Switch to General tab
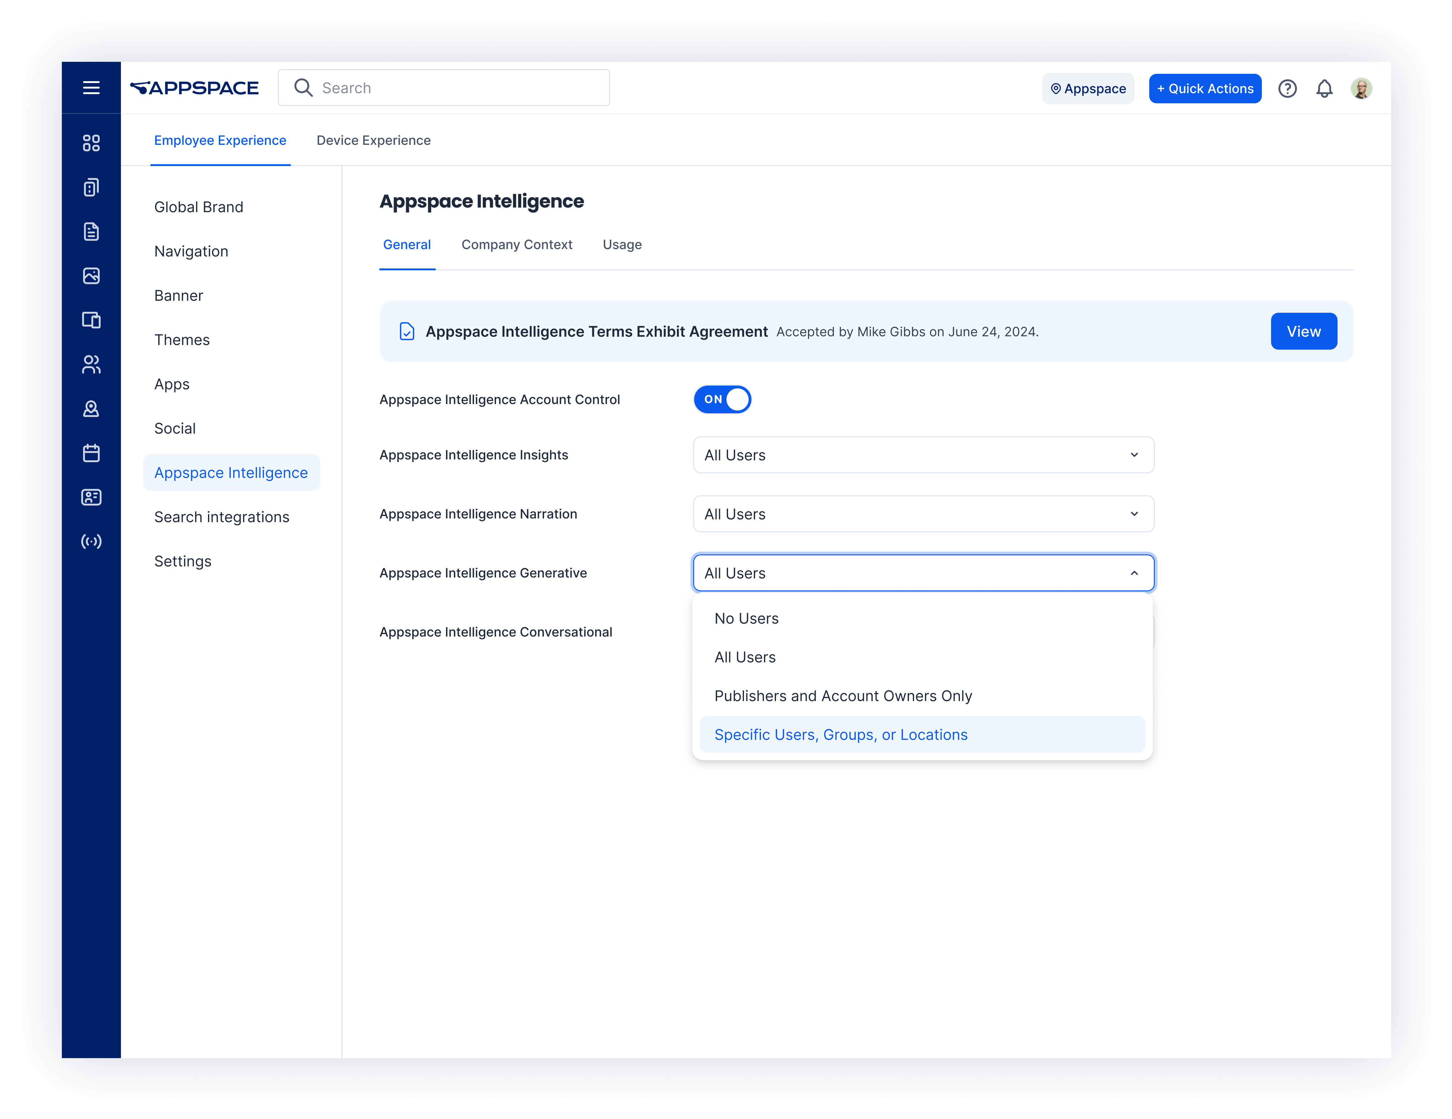Image resolution: width=1452 pixels, height=1119 pixels. click(407, 244)
